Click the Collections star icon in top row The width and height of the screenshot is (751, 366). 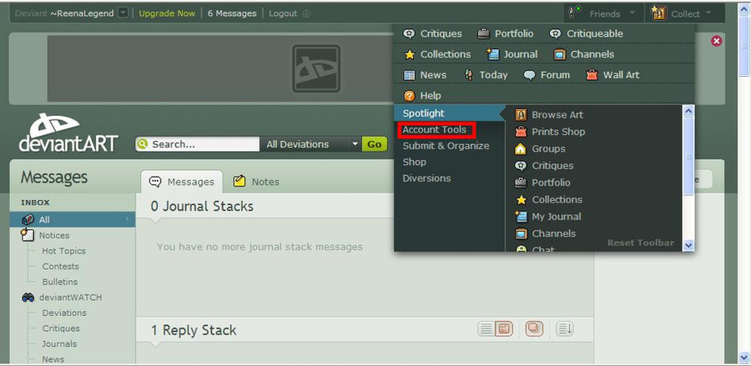(409, 54)
